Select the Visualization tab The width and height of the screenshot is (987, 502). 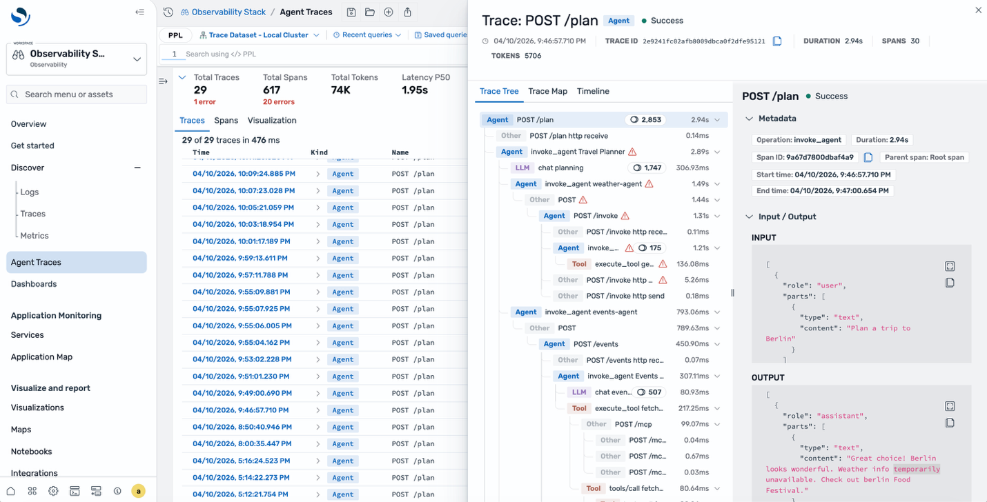[272, 120]
